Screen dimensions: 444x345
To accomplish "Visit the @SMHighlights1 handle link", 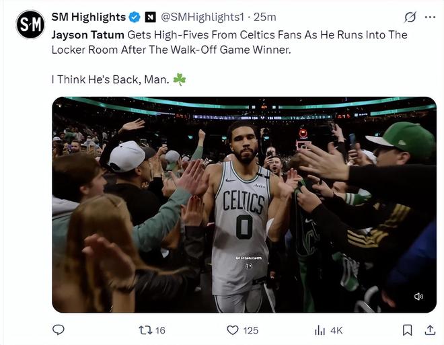I will point(202,17).
